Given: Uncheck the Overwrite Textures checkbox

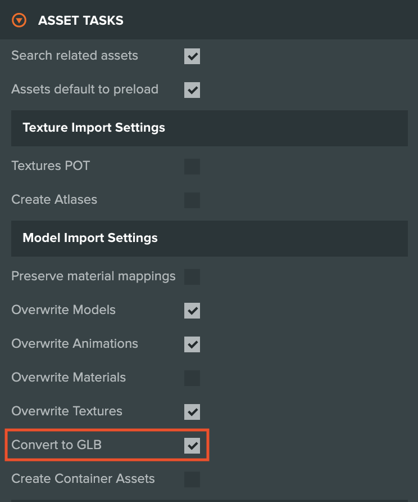Looking at the screenshot, I should click(x=192, y=411).
